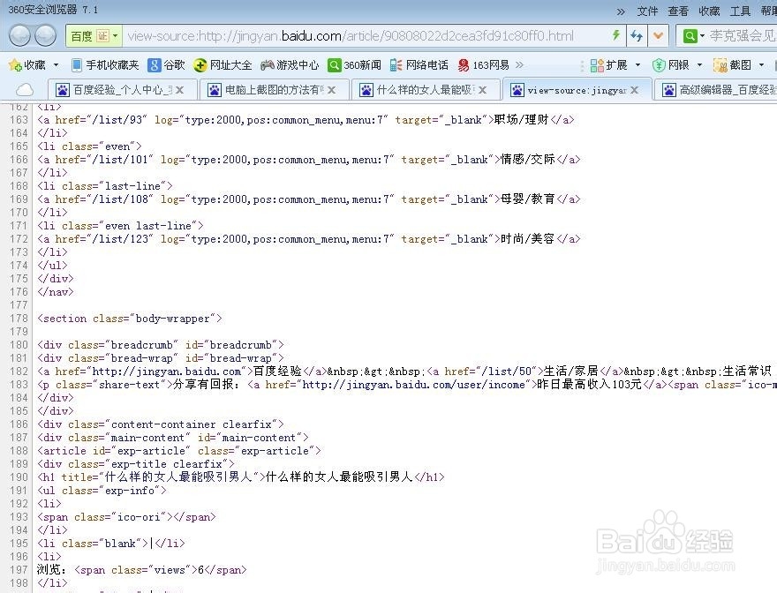Click the ul class="exp-info" line

pyautogui.click(x=102, y=491)
